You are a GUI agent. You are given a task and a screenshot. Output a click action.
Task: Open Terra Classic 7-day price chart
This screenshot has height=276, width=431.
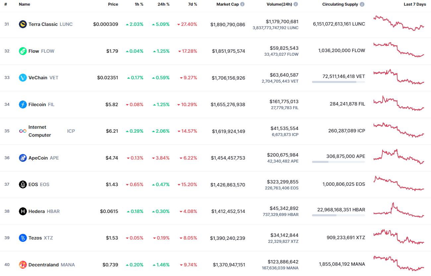click(x=399, y=23)
